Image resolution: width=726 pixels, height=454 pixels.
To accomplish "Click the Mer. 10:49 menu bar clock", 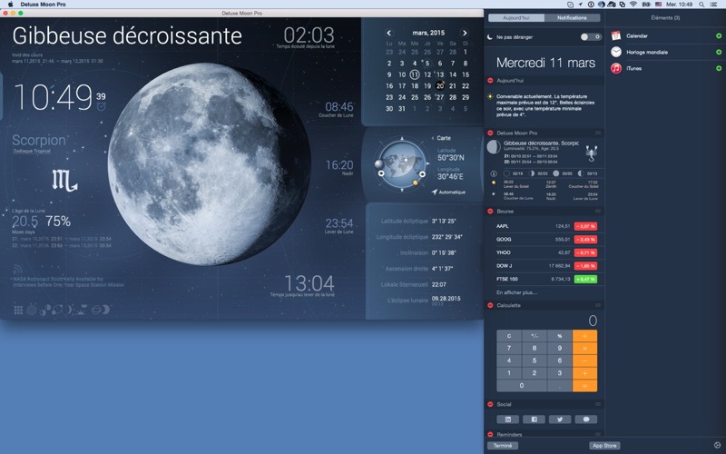I will click(679, 5).
